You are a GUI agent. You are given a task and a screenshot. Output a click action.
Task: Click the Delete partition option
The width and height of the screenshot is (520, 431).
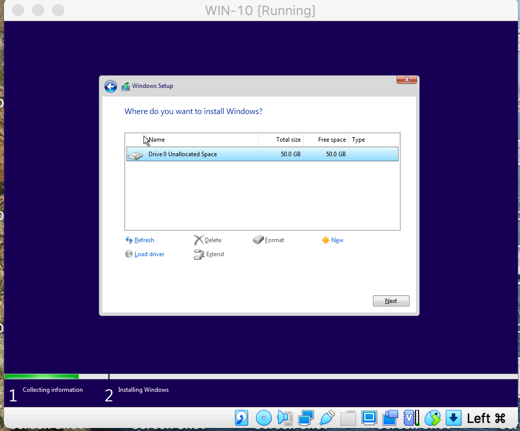(x=213, y=240)
